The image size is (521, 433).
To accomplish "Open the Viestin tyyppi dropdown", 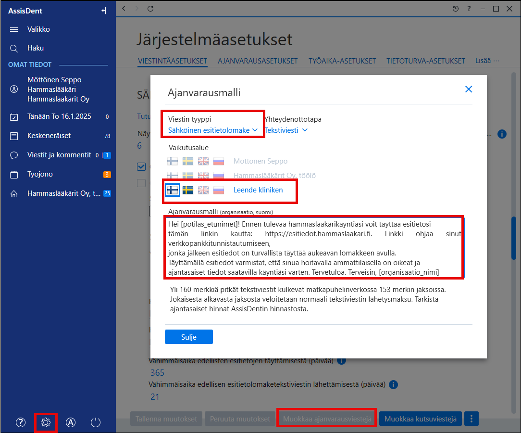I will [212, 130].
